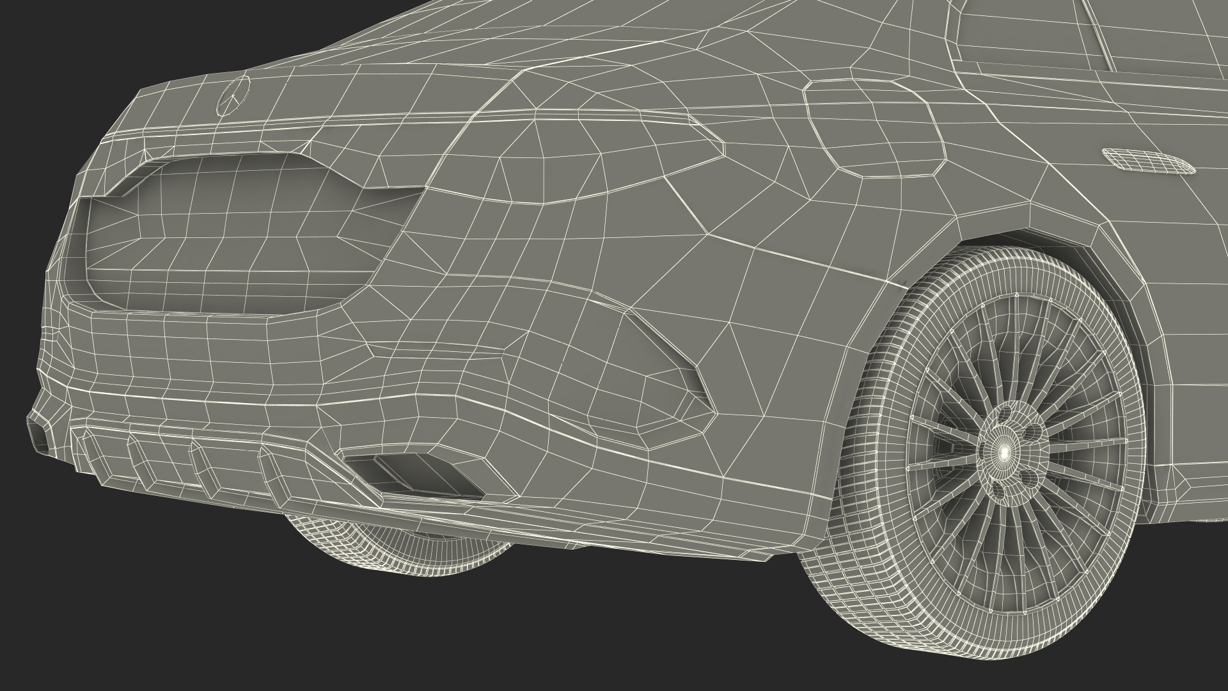
Task: Click the front wheel center hub cap
Action: pyautogui.click(x=1005, y=452)
